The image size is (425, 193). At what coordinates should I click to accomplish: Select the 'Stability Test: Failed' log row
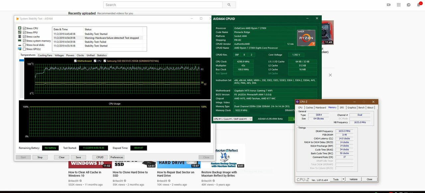(x=99, y=42)
